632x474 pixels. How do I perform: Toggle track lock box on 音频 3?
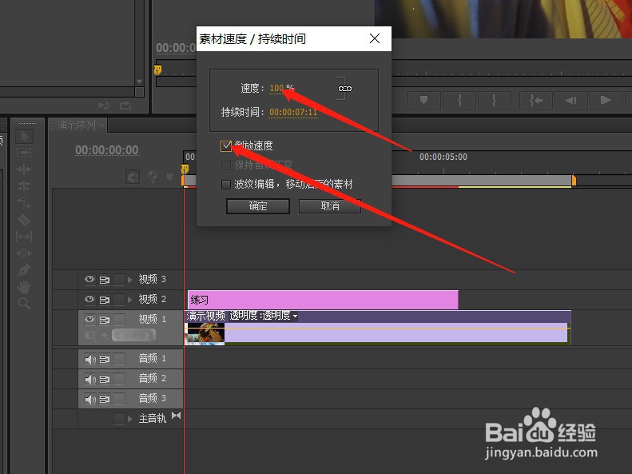[119, 399]
